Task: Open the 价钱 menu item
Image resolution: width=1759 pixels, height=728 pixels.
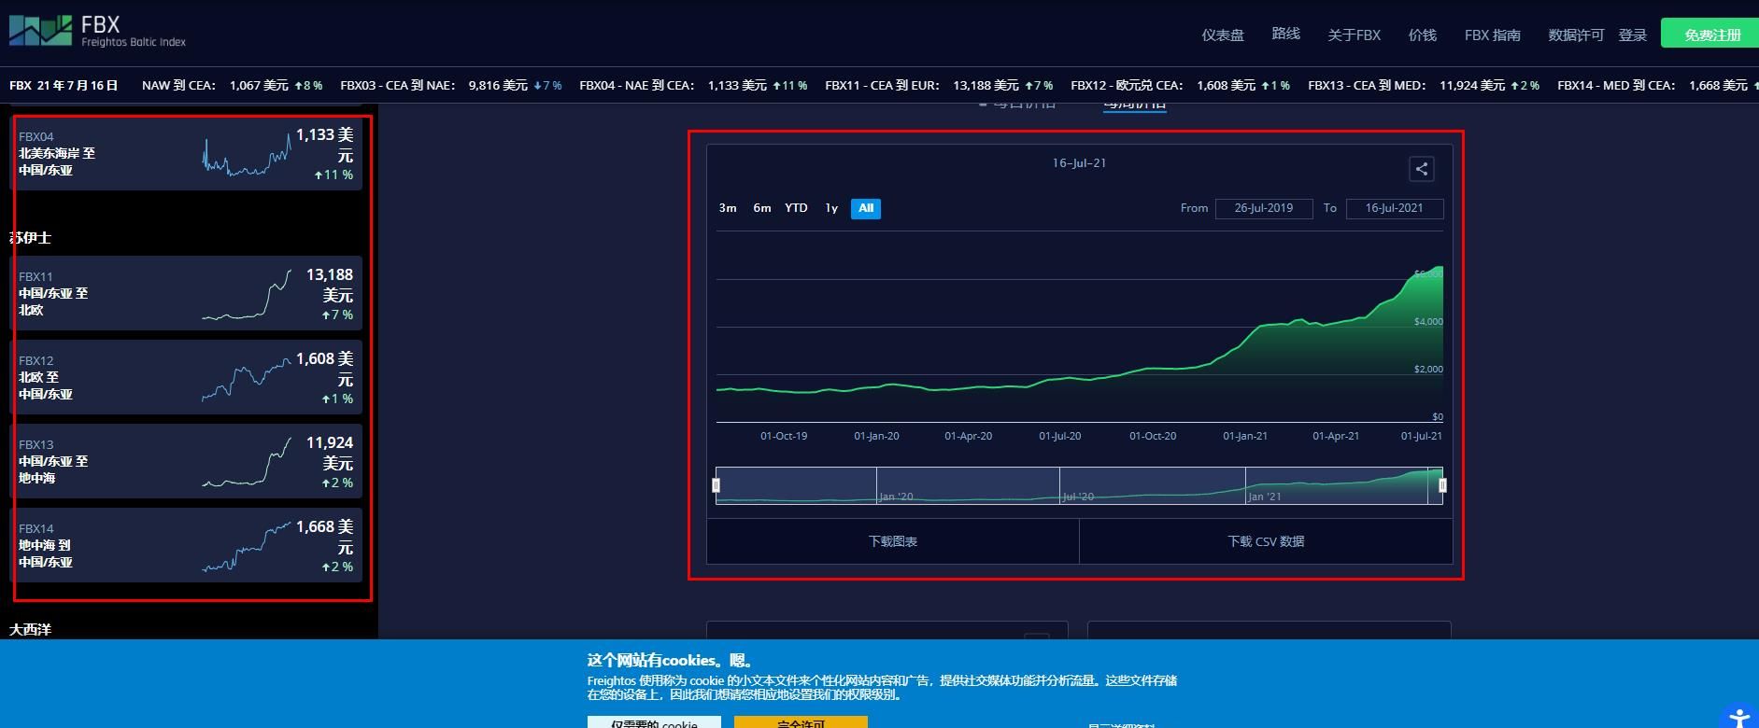Action: (x=1422, y=35)
